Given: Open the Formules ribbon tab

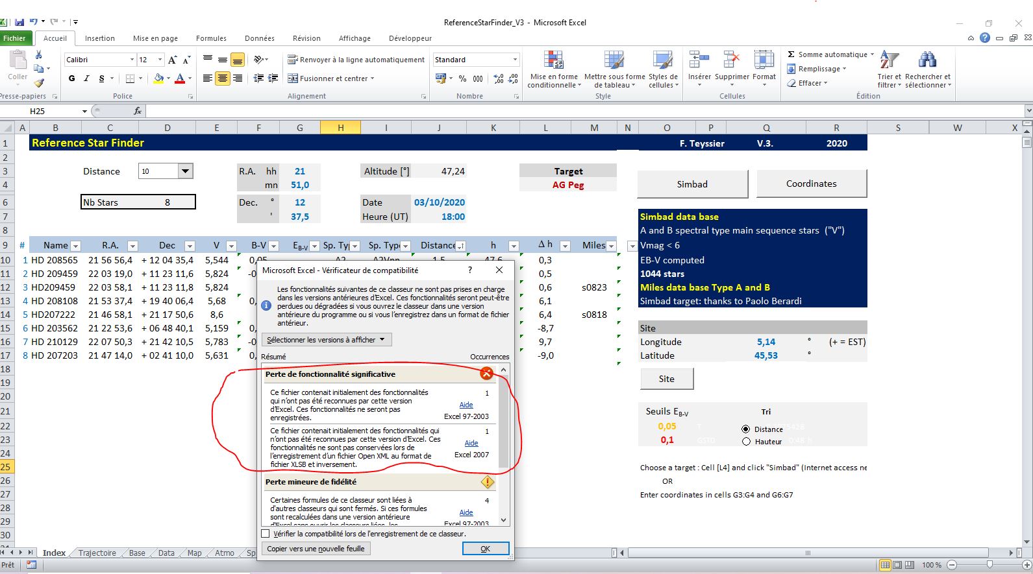Looking at the screenshot, I should pos(211,38).
